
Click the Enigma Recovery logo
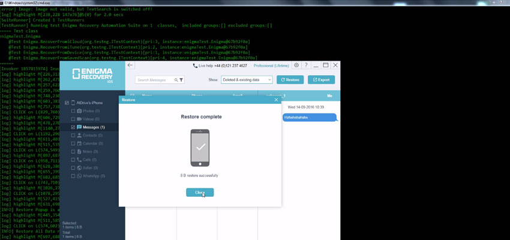tap(92, 76)
